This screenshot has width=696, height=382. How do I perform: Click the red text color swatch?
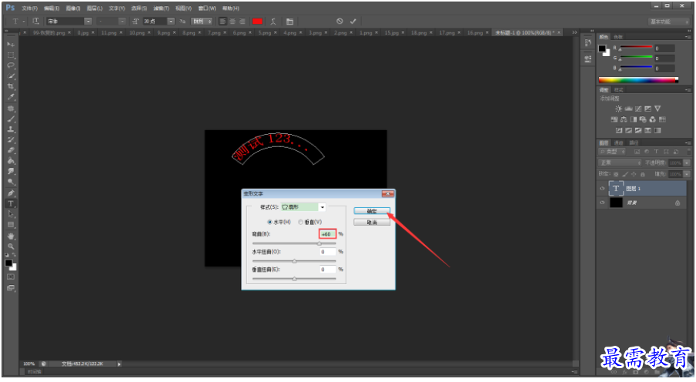point(257,22)
